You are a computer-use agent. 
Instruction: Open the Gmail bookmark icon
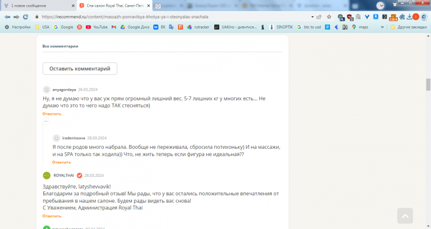pos(114,27)
